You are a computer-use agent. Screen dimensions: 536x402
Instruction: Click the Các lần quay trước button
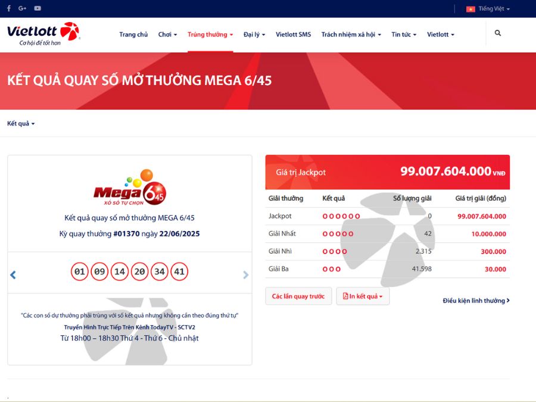(x=298, y=296)
